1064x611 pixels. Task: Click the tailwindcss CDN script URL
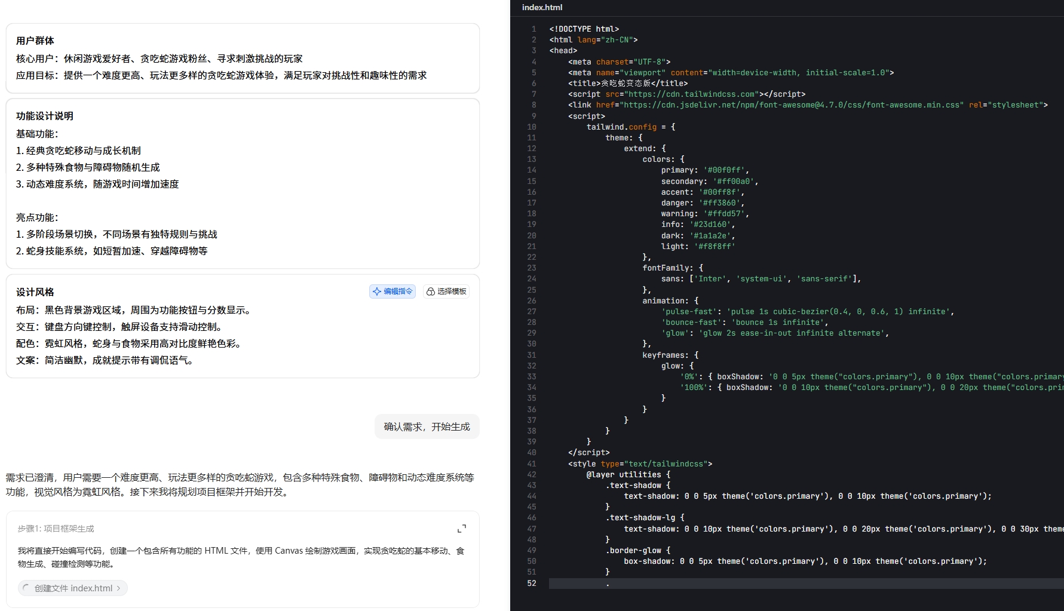point(691,94)
